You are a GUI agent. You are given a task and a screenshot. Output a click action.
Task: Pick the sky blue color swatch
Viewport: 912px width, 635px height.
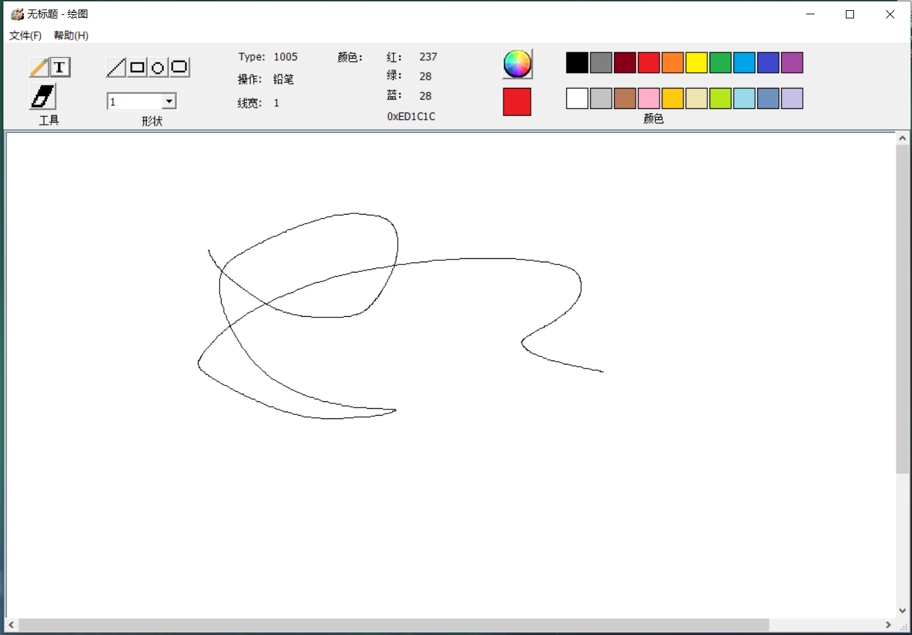(x=744, y=63)
